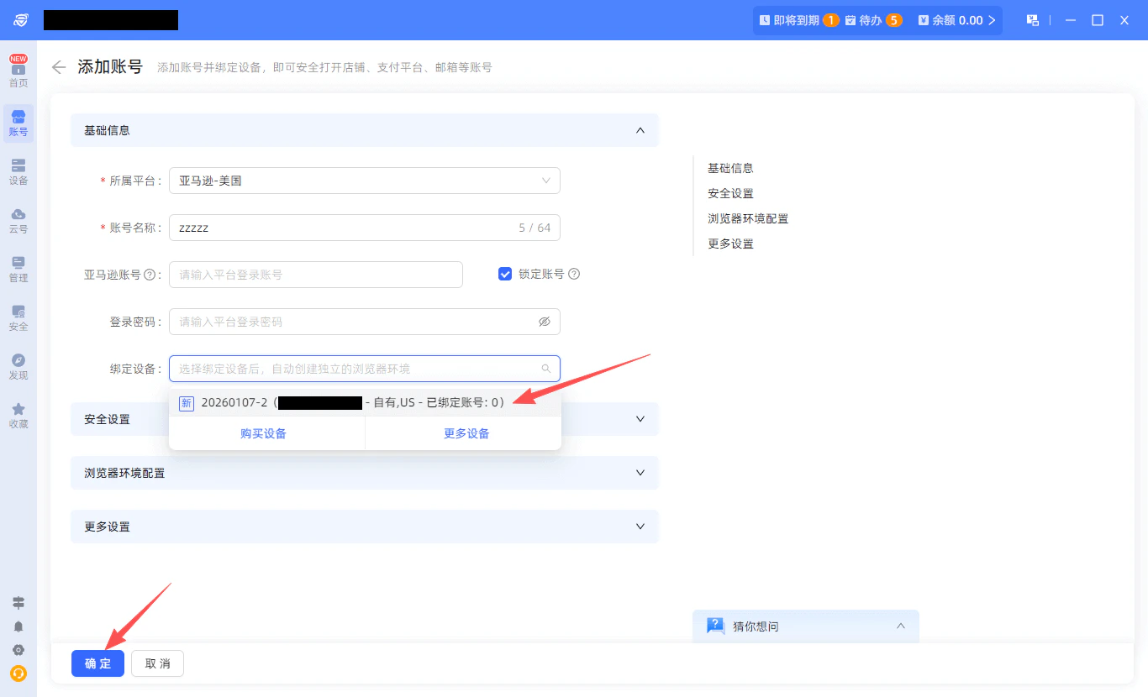Click the 添加账号 page title
This screenshot has width=1148, height=697.
110,67
